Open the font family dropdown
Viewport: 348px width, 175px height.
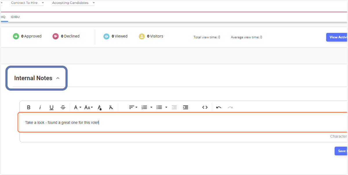coord(77,107)
